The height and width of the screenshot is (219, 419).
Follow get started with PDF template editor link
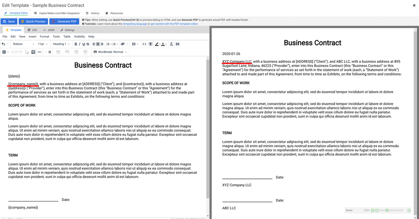coord(174,24)
